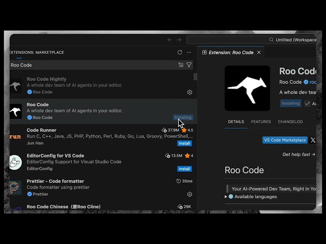Click the Code Runner download count
Viewport: 326px width, 244px height.
point(171,130)
